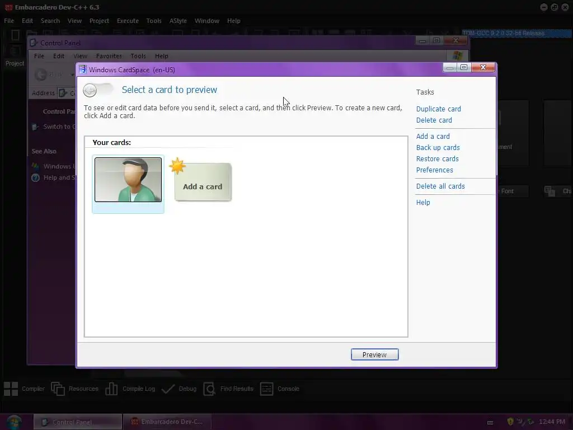The height and width of the screenshot is (430, 573).
Task: Switch to Resources tab in Dev-C++
Action: click(75, 389)
